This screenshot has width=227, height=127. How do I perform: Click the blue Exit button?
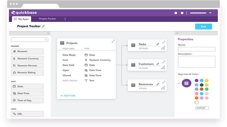click(x=203, y=26)
